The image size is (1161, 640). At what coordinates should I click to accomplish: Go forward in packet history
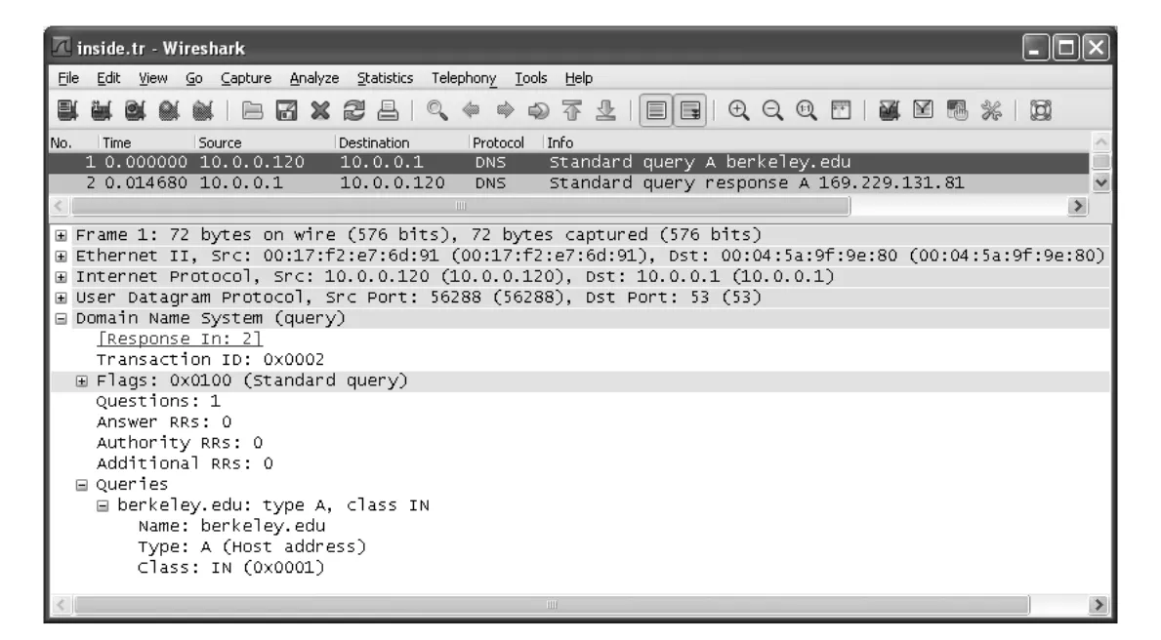505,110
